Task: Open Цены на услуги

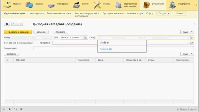Action: coord(36,13)
